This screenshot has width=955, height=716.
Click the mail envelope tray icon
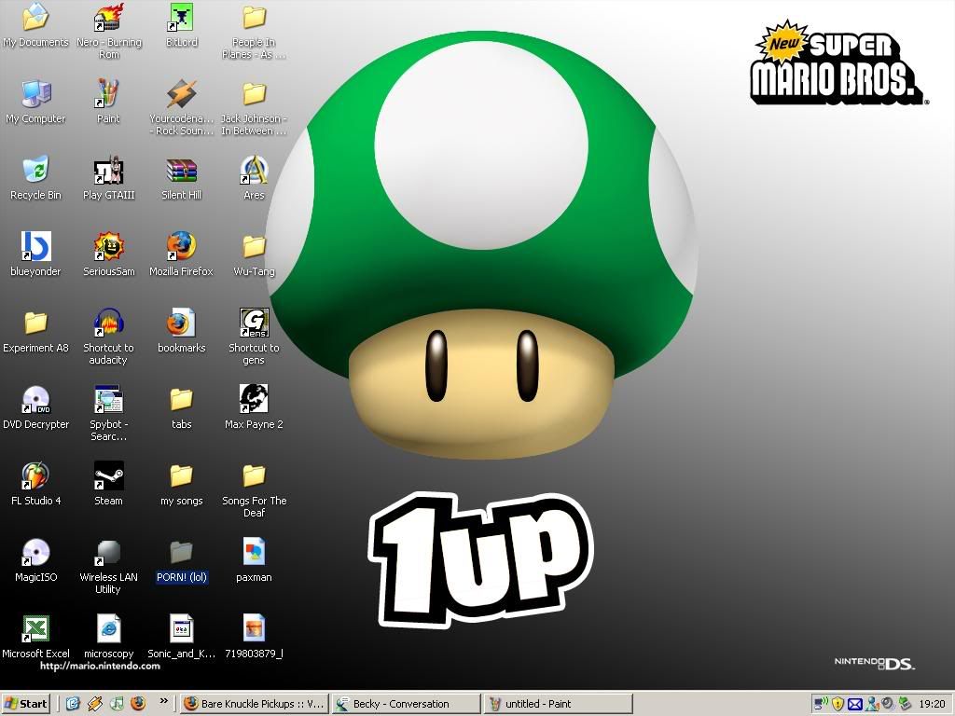[x=855, y=704]
